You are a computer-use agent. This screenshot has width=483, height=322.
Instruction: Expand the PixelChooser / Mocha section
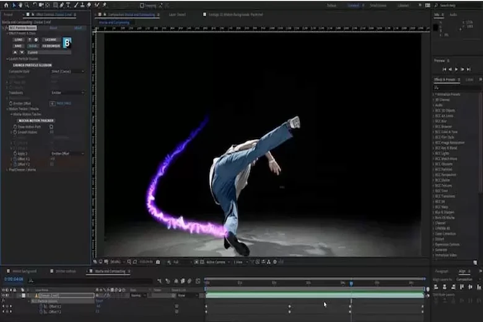[7, 170]
